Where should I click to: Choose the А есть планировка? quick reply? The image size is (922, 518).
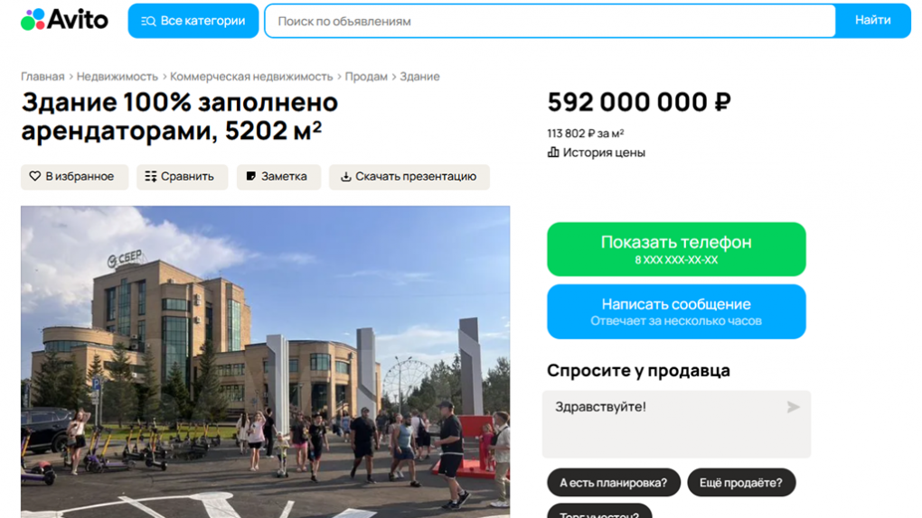613,483
